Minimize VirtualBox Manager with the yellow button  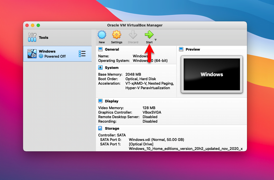click(33, 25)
